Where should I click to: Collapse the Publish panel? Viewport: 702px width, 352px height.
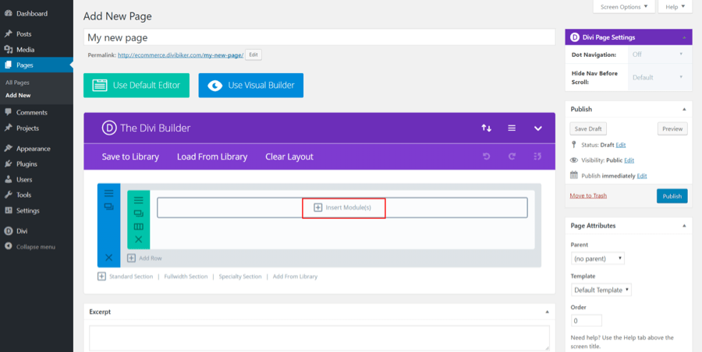point(684,109)
